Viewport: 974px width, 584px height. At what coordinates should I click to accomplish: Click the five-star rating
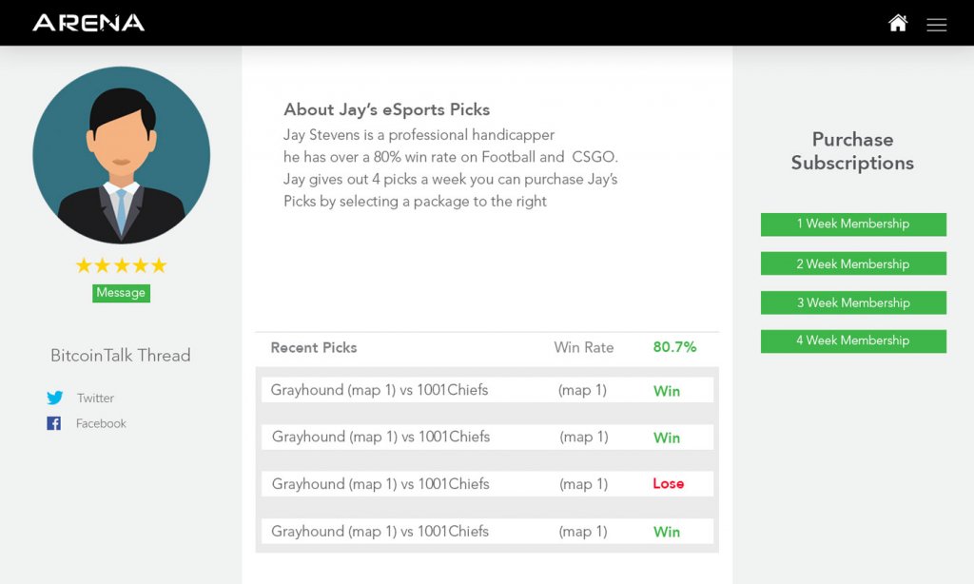(121, 265)
